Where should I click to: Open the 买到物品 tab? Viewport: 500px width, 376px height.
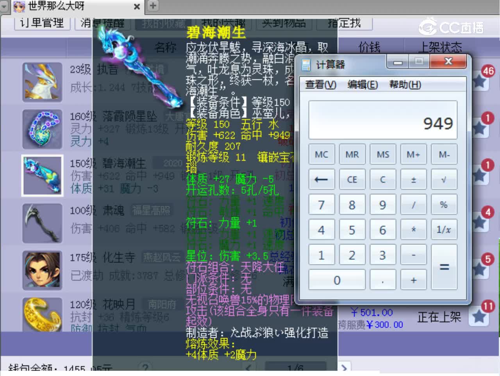click(284, 23)
